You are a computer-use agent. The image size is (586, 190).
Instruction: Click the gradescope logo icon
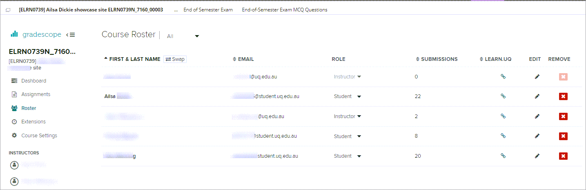click(x=14, y=34)
